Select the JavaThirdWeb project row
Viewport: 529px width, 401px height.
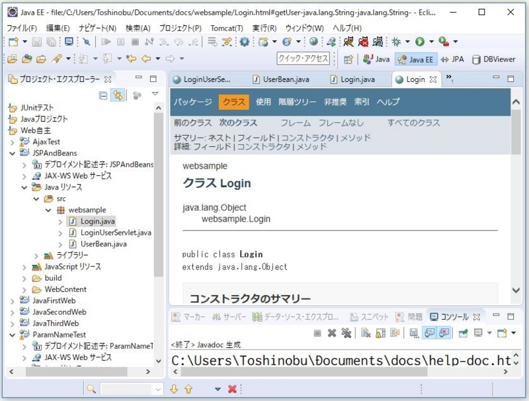56,324
